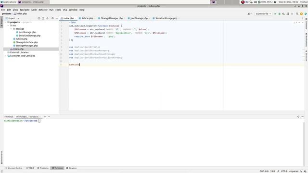
Task: Open editor tabs more-options icon
Action: [x=303, y=18]
